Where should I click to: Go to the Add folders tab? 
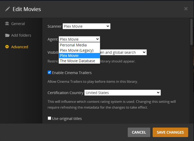pyautogui.click(x=21, y=35)
